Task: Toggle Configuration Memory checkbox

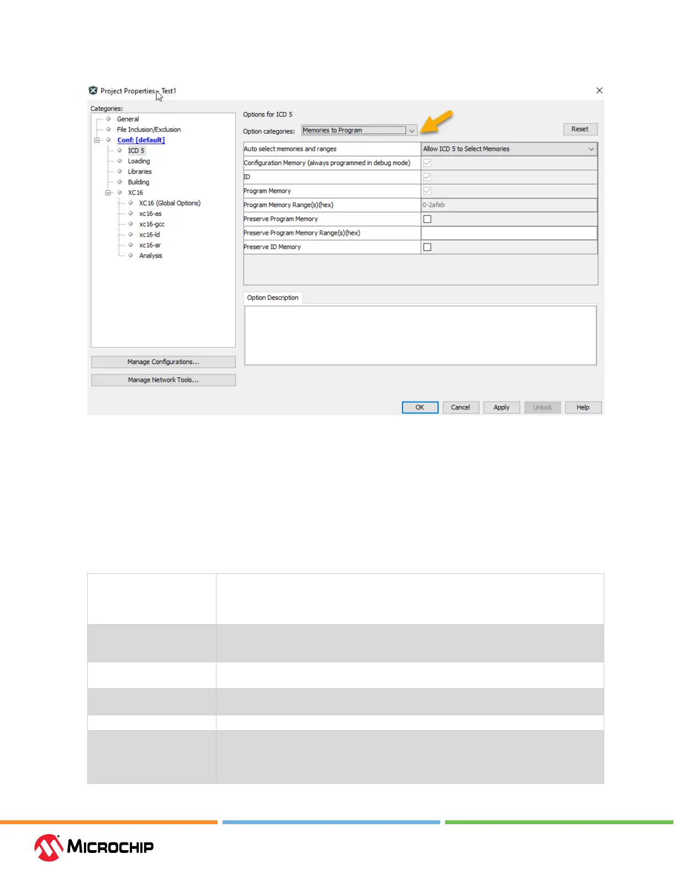Action: tap(427, 163)
